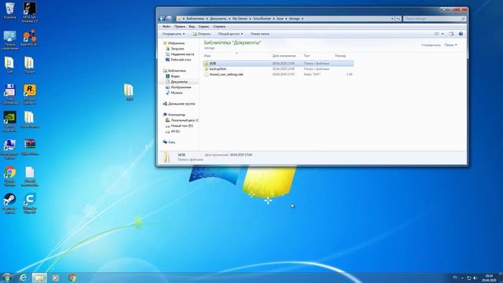The height and width of the screenshot is (283, 503).
Task: Open the blue C app shortcut beside Steam
Action: [x=30, y=204]
